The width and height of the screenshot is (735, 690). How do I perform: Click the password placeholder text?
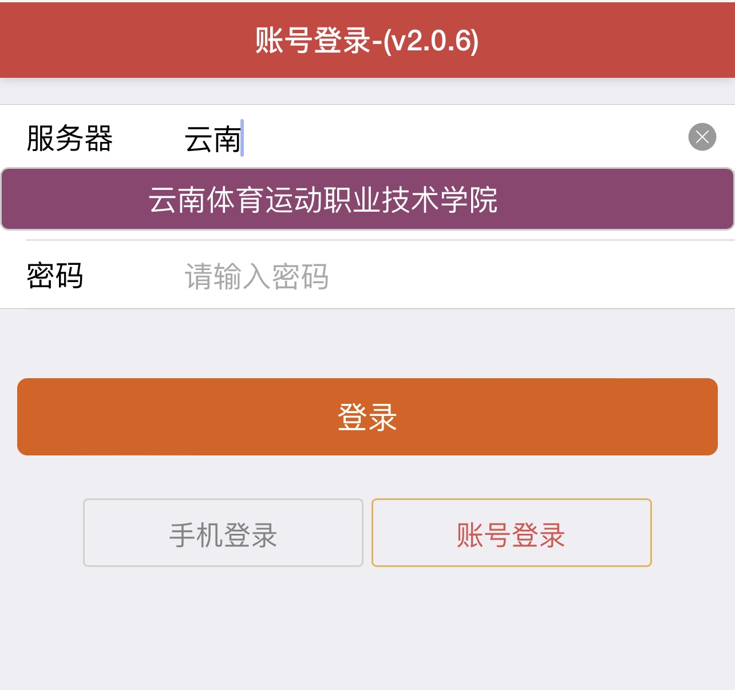256,276
